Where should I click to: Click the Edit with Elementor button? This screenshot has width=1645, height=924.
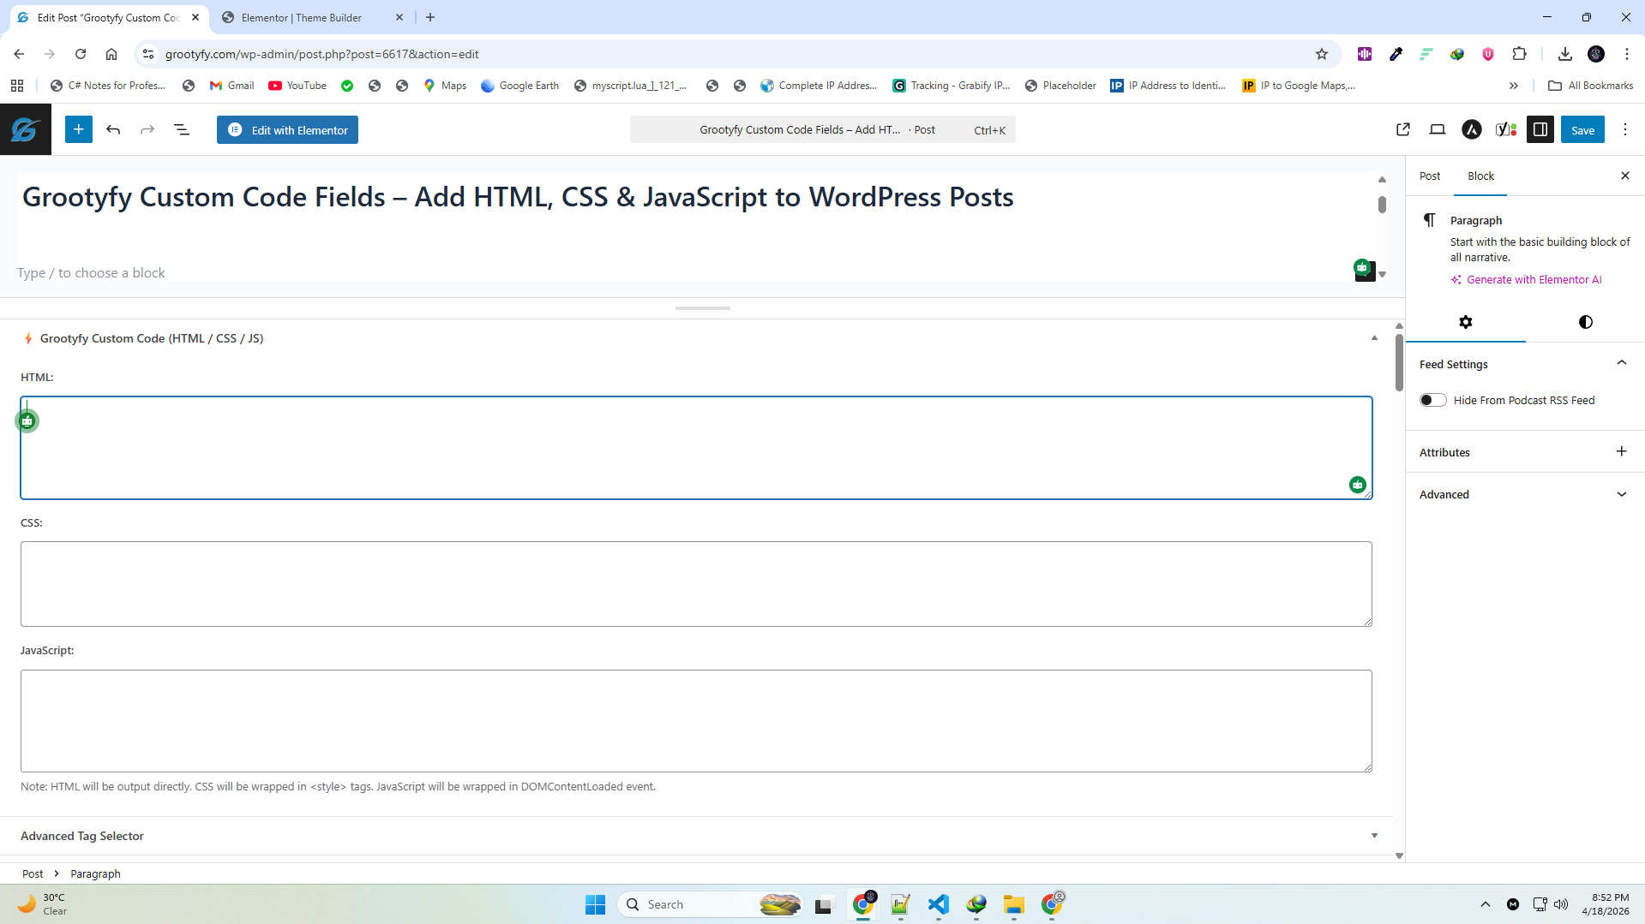click(288, 130)
